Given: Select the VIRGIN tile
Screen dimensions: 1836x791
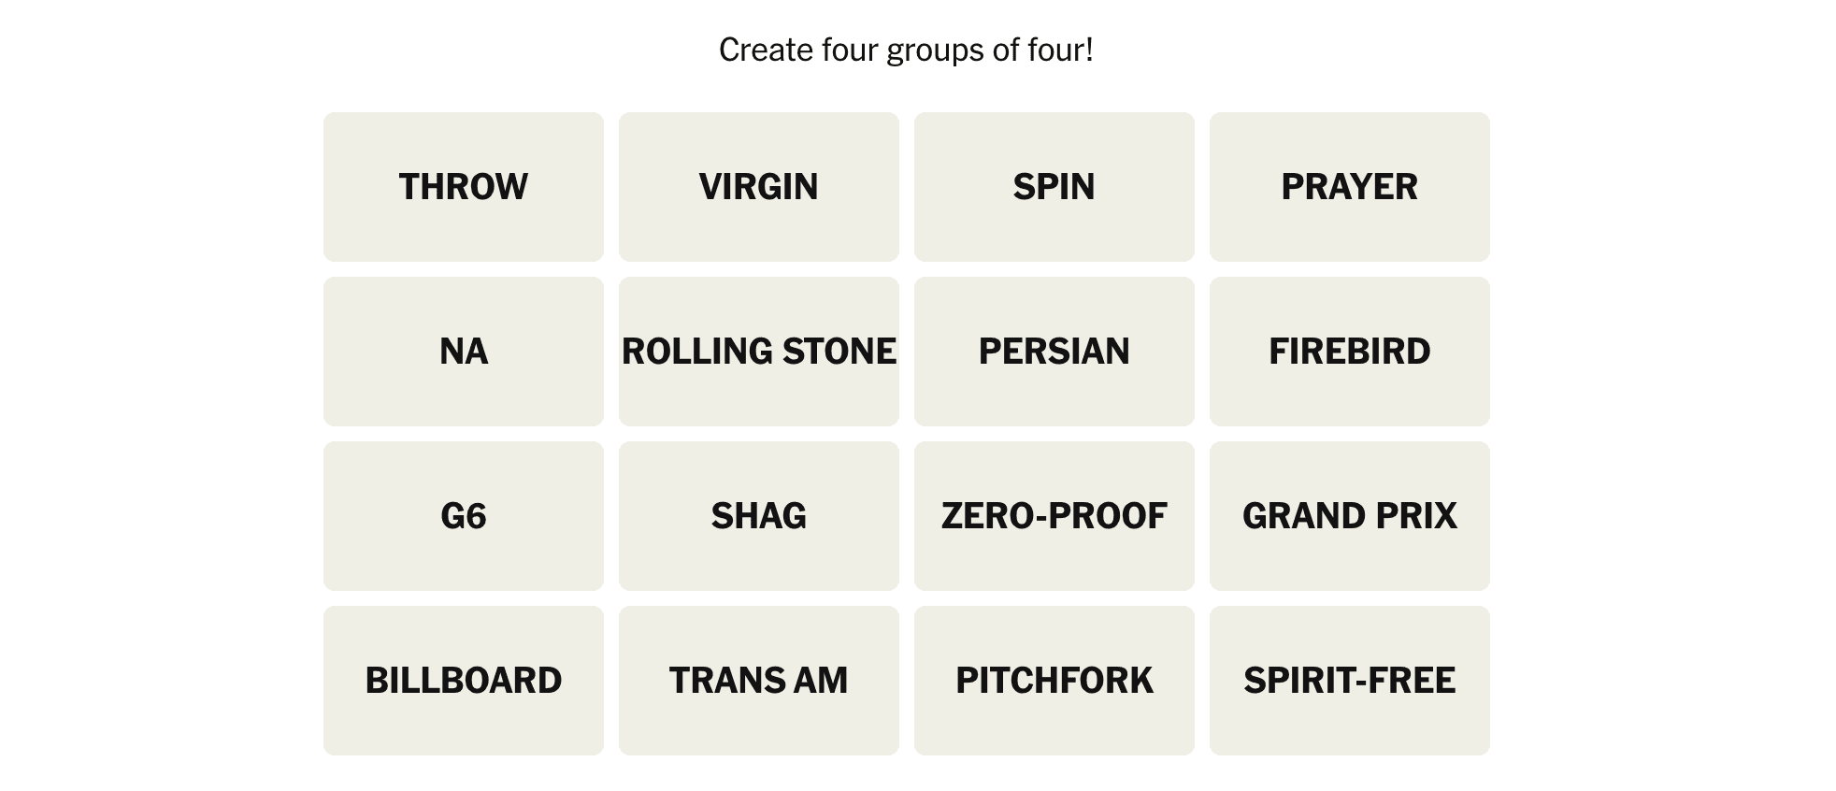Looking at the screenshot, I should (x=759, y=187).
